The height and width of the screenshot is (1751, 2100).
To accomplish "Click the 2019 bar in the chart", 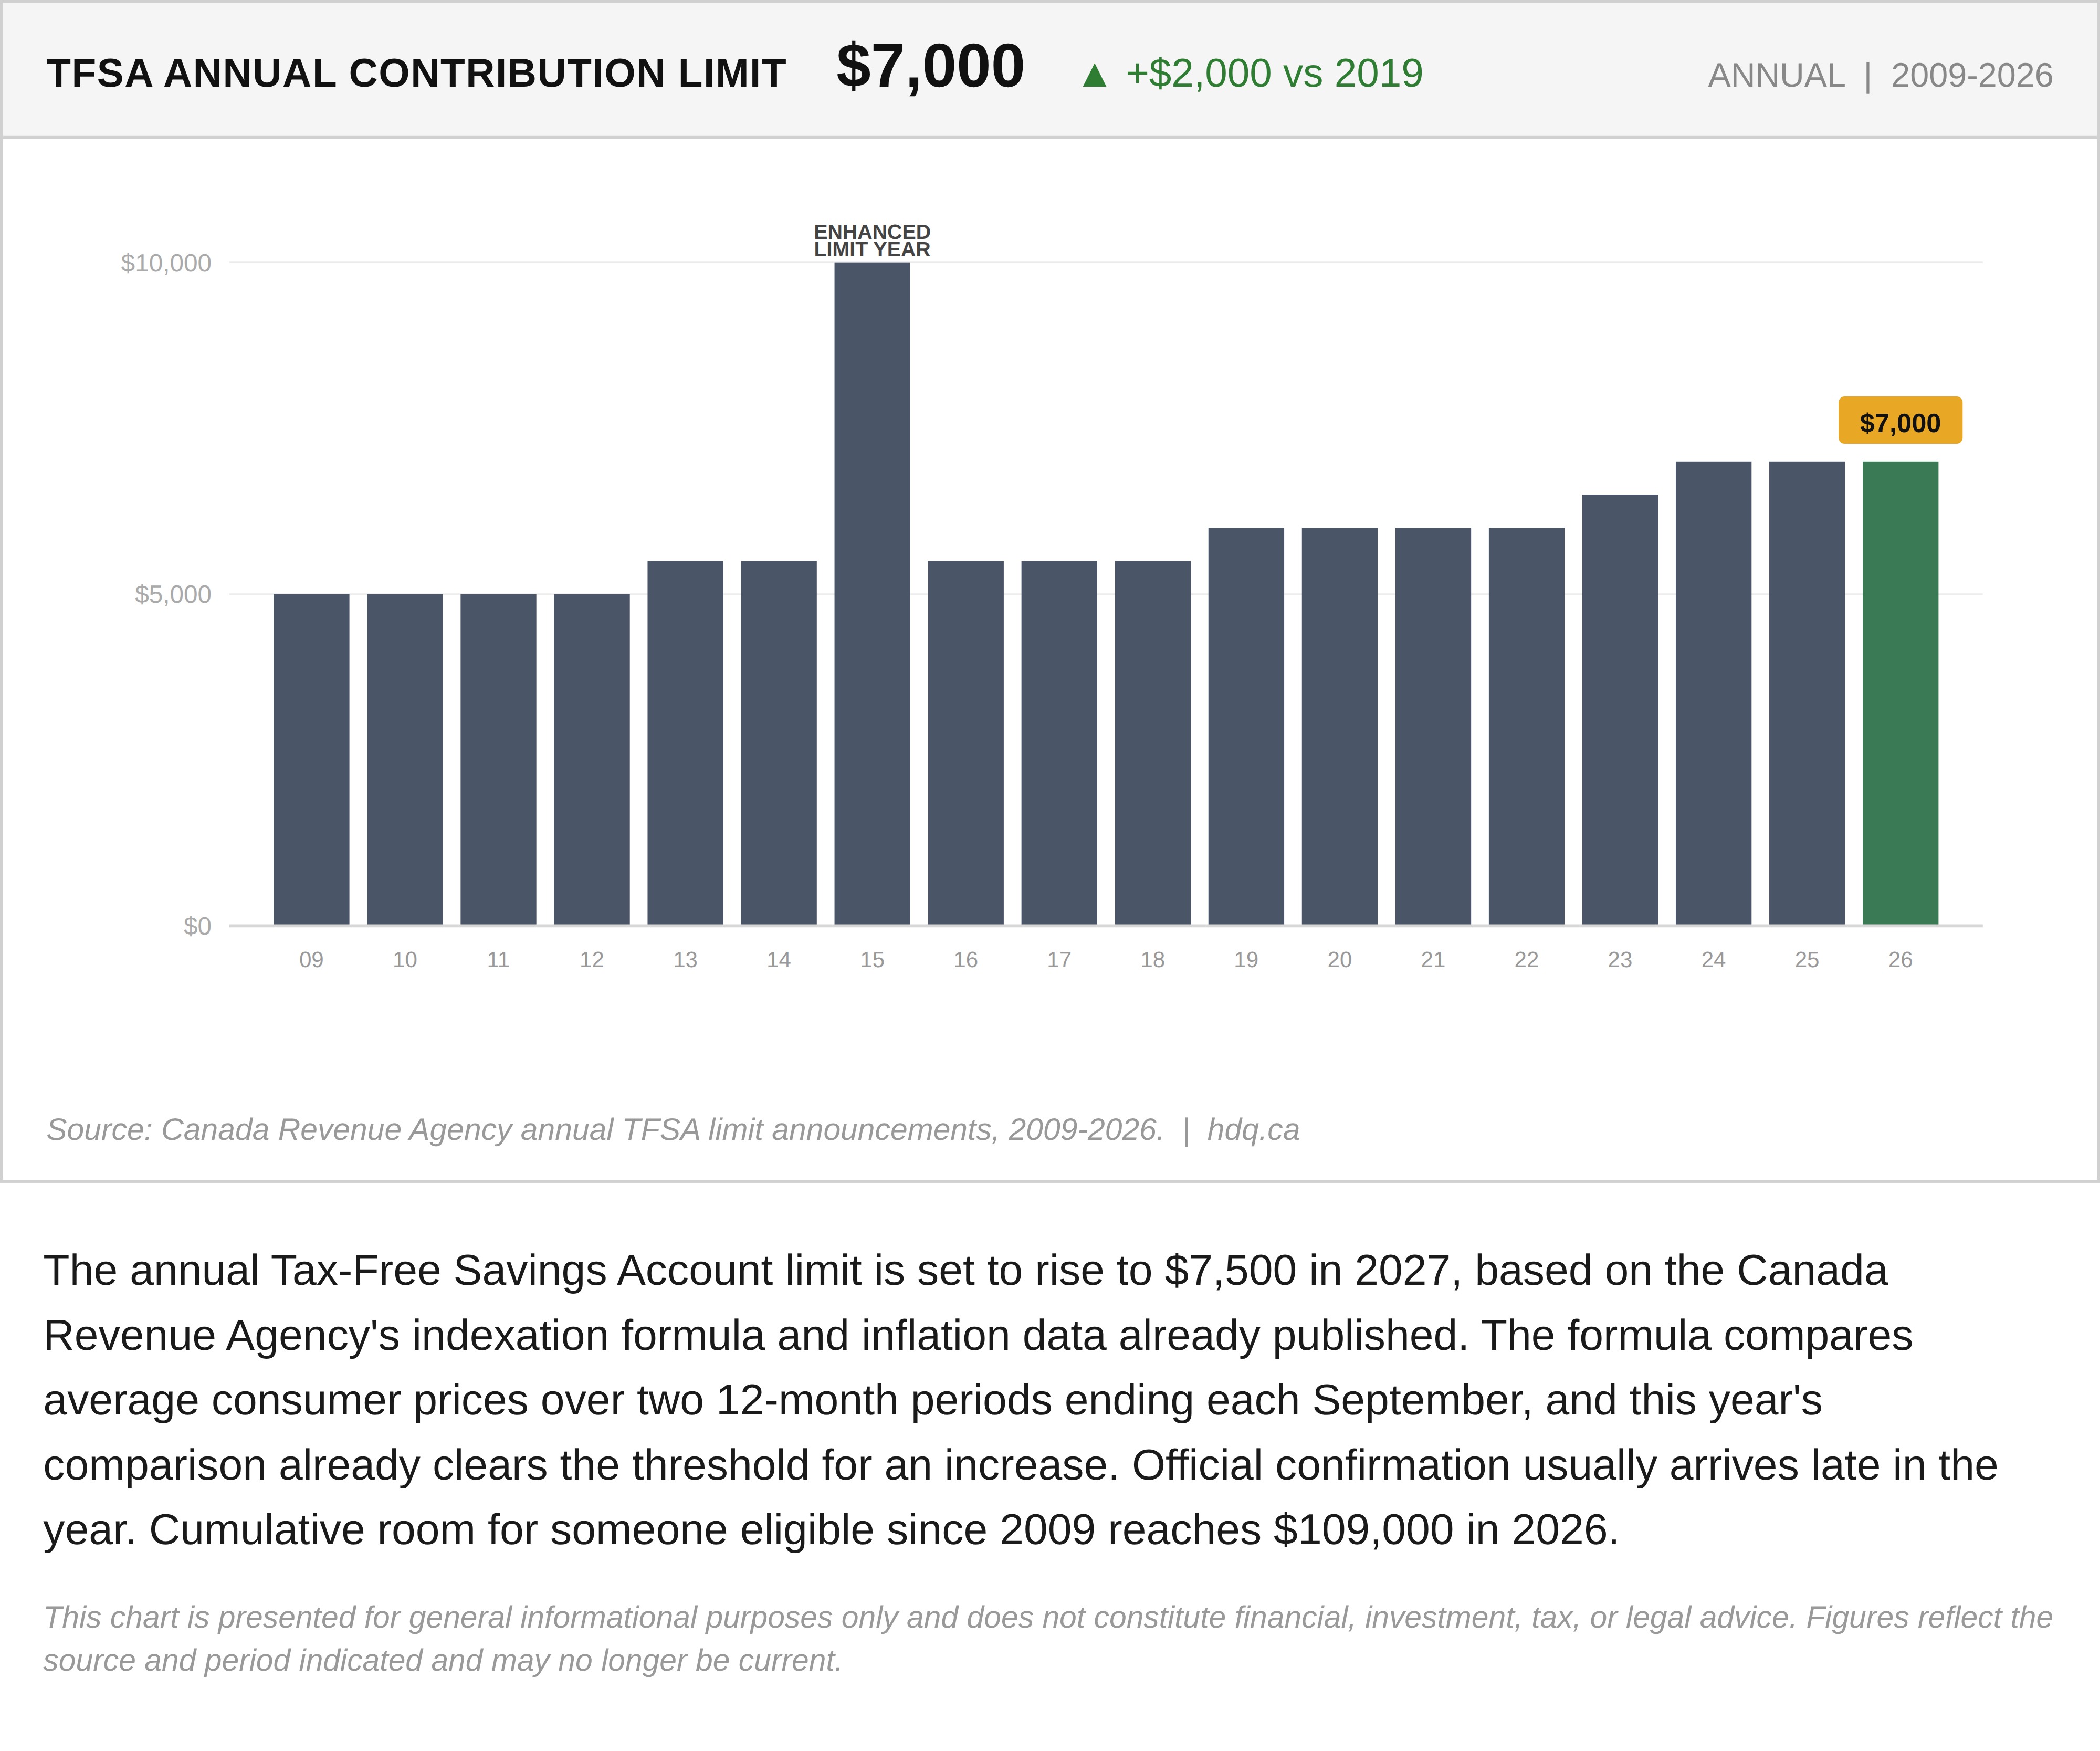I will [1246, 726].
